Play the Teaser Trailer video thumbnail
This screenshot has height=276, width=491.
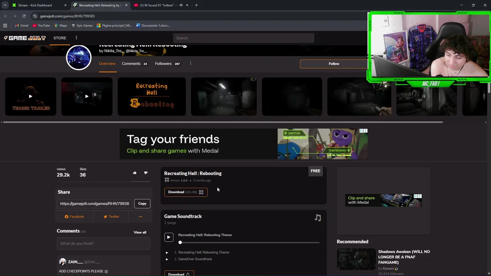(x=31, y=97)
